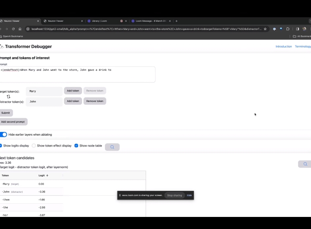Image resolution: width=311 pixels, height=229 pixels.
Task: View site information icon in the address bar
Action: (x=28, y=29)
